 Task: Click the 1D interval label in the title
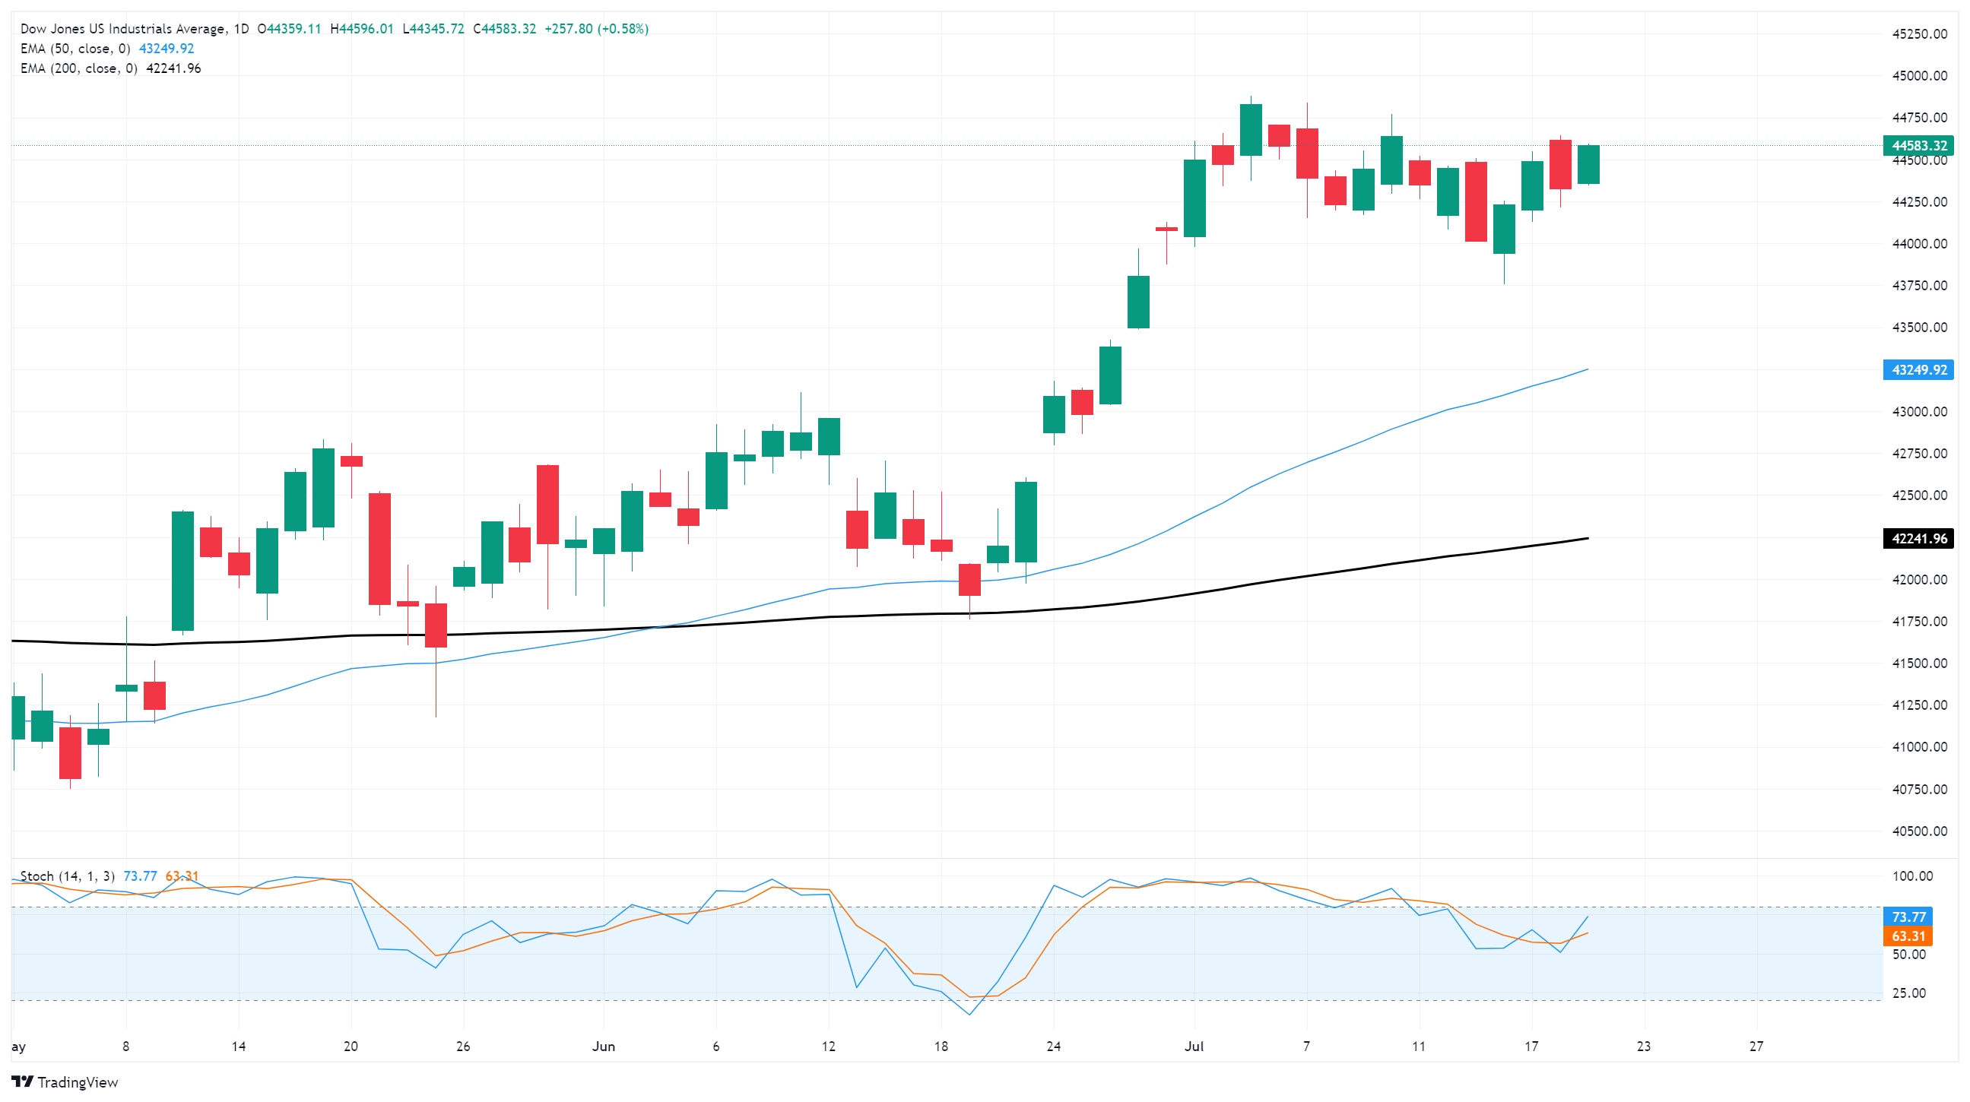242,29
